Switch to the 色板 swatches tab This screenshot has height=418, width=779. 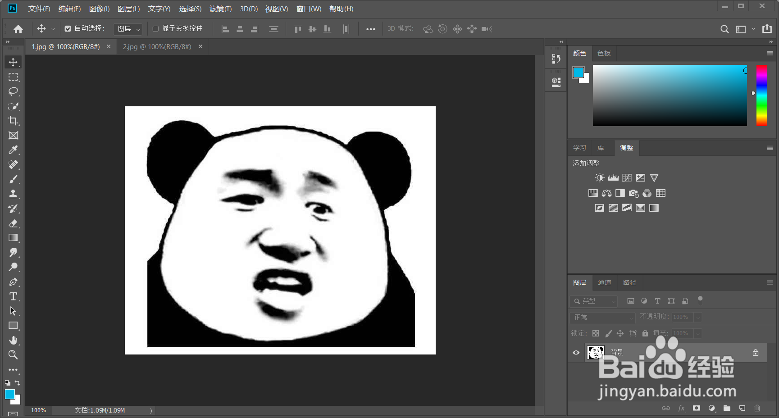[604, 53]
